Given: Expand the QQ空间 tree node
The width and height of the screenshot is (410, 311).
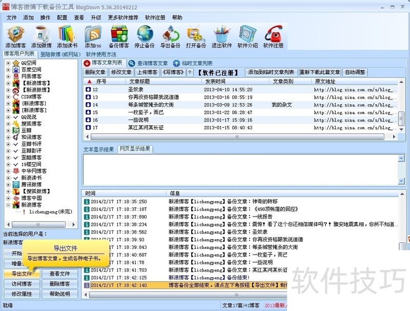Looking at the screenshot, I should coord(8,63).
